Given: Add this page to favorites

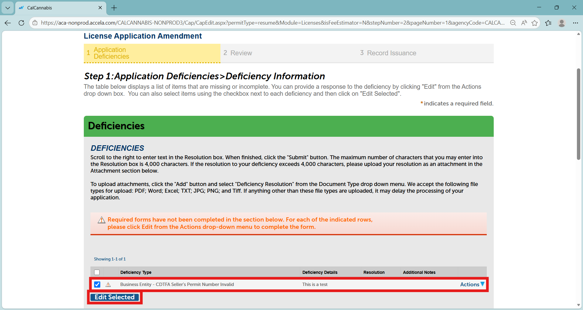Looking at the screenshot, I should 535,23.
